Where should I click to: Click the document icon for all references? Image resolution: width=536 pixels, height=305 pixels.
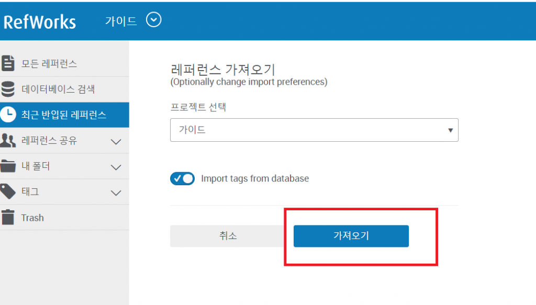tap(8, 63)
